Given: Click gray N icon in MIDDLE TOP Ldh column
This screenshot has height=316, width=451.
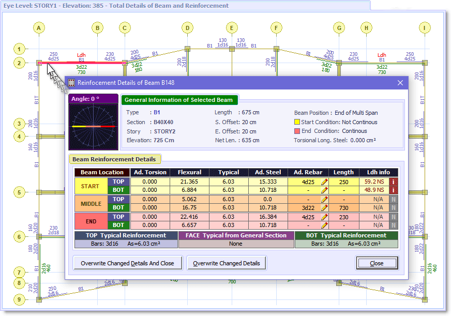Looking at the screenshot, I should 393,199.
